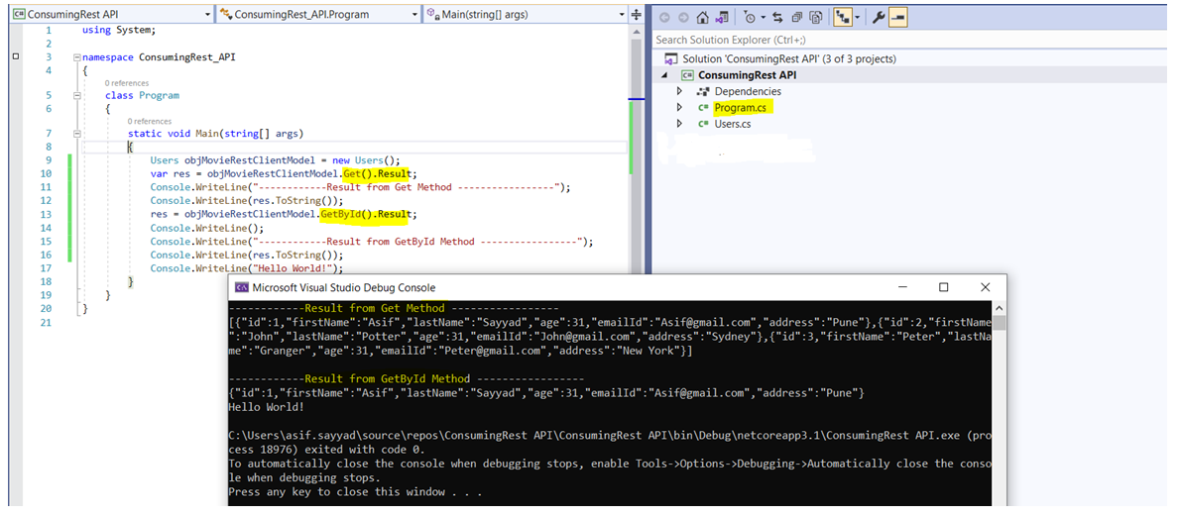
Task: Maximize the Debug Console window
Action: [x=944, y=287]
